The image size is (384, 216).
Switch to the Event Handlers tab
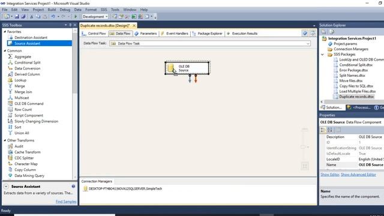(175, 34)
